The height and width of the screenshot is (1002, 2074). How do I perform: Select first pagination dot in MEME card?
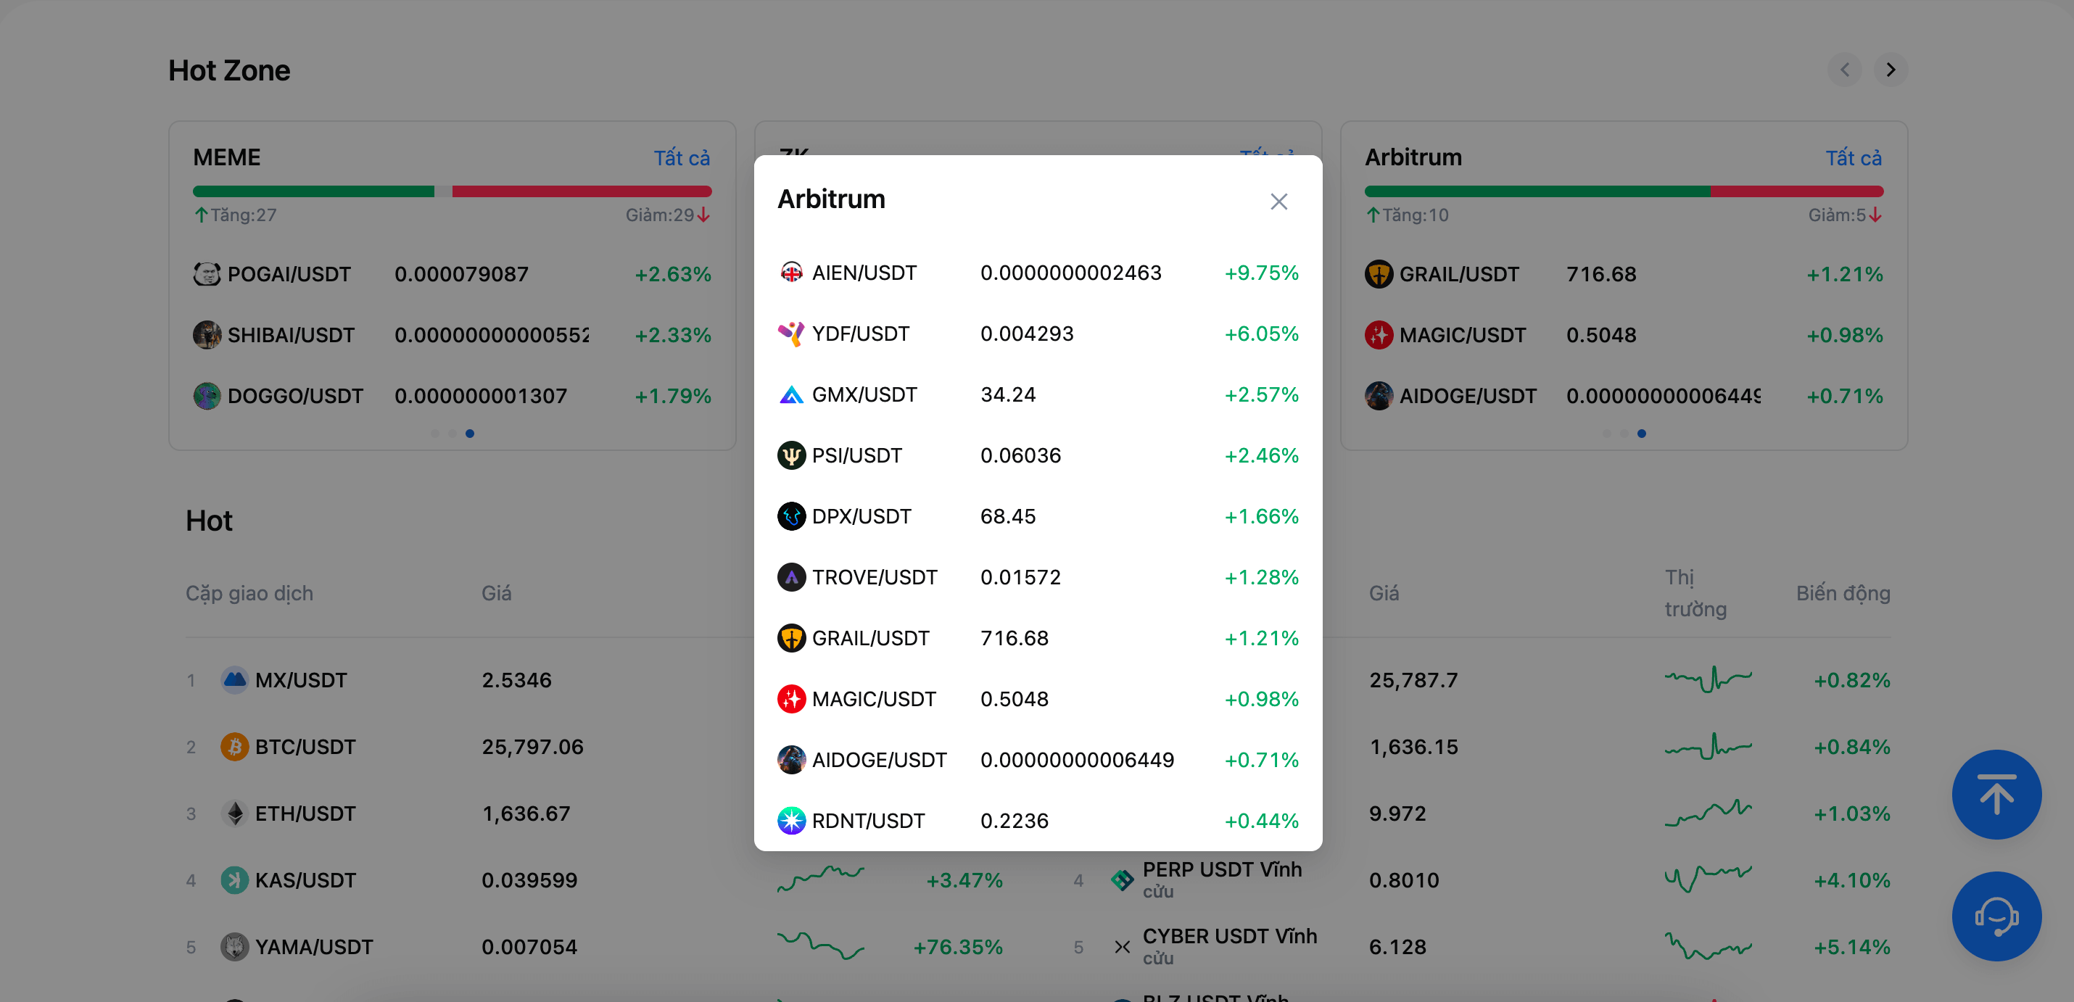click(x=435, y=434)
